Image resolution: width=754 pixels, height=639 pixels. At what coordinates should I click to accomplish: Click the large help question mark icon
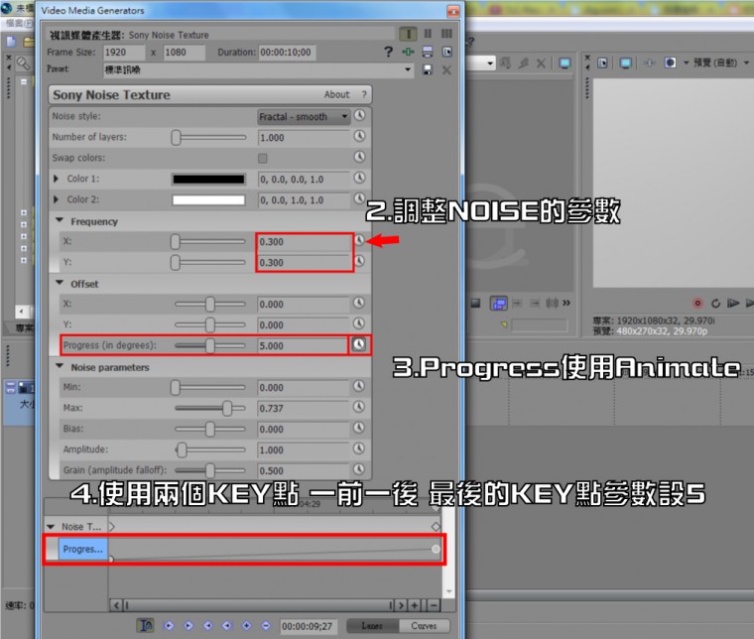point(388,52)
